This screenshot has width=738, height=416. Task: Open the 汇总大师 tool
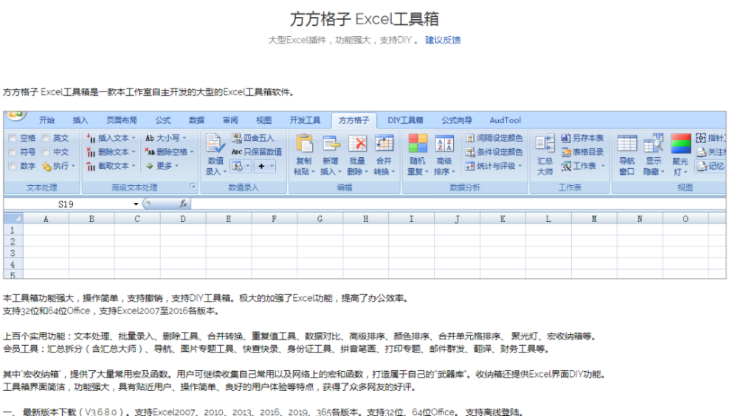(x=545, y=154)
